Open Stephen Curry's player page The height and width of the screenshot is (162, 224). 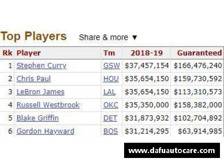click(41, 66)
